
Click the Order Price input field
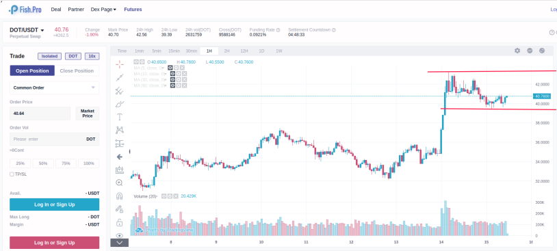tap(40, 114)
